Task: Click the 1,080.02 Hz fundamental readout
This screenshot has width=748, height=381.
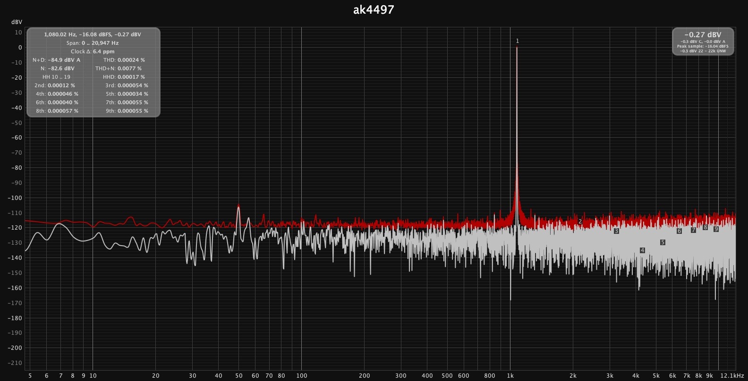Action: pyautogui.click(x=93, y=34)
